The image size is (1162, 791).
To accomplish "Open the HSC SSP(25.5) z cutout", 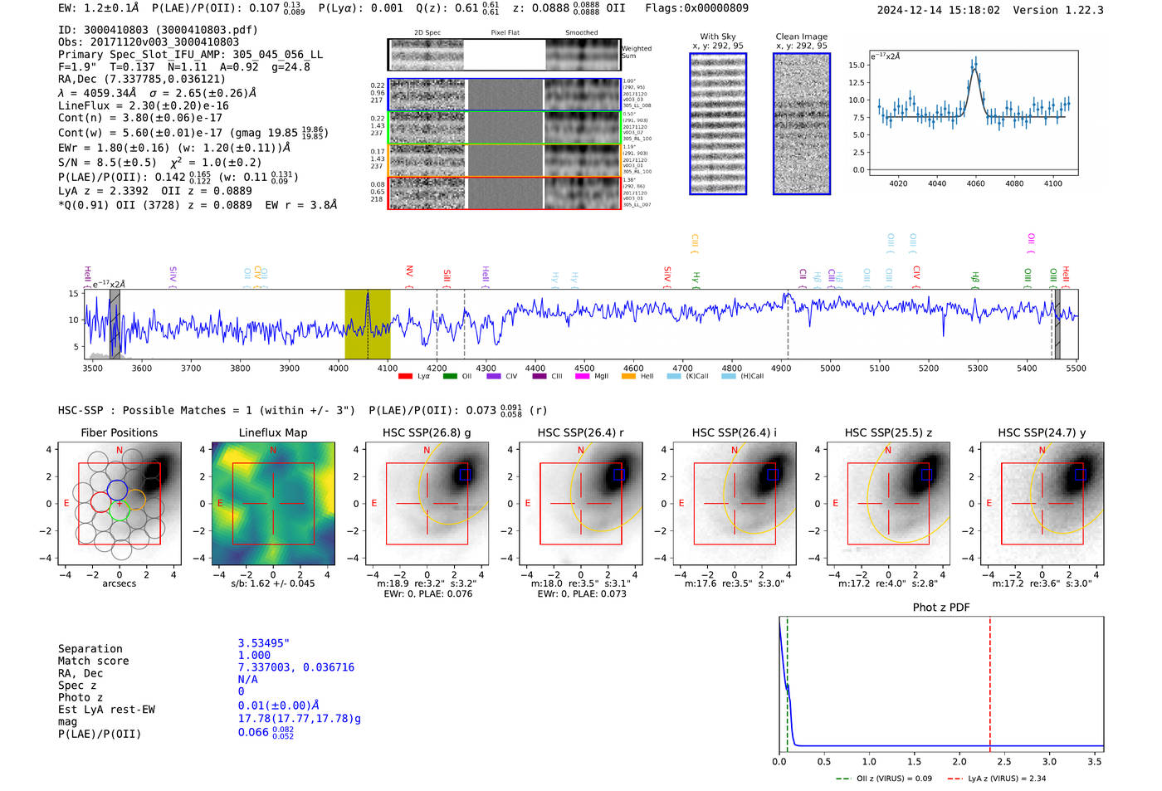I will [888, 504].
